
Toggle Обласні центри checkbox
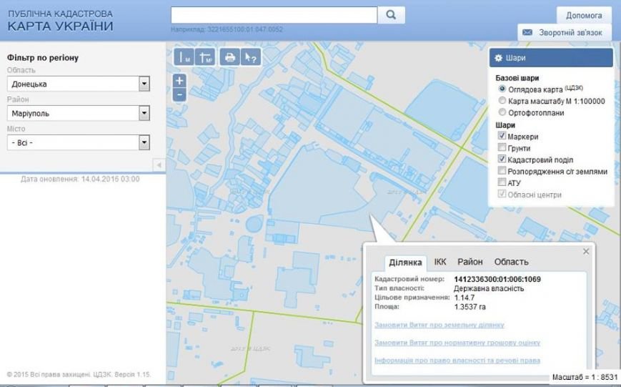[502, 194]
